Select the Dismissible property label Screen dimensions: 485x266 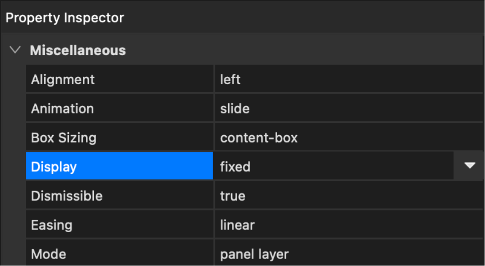(x=67, y=196)
